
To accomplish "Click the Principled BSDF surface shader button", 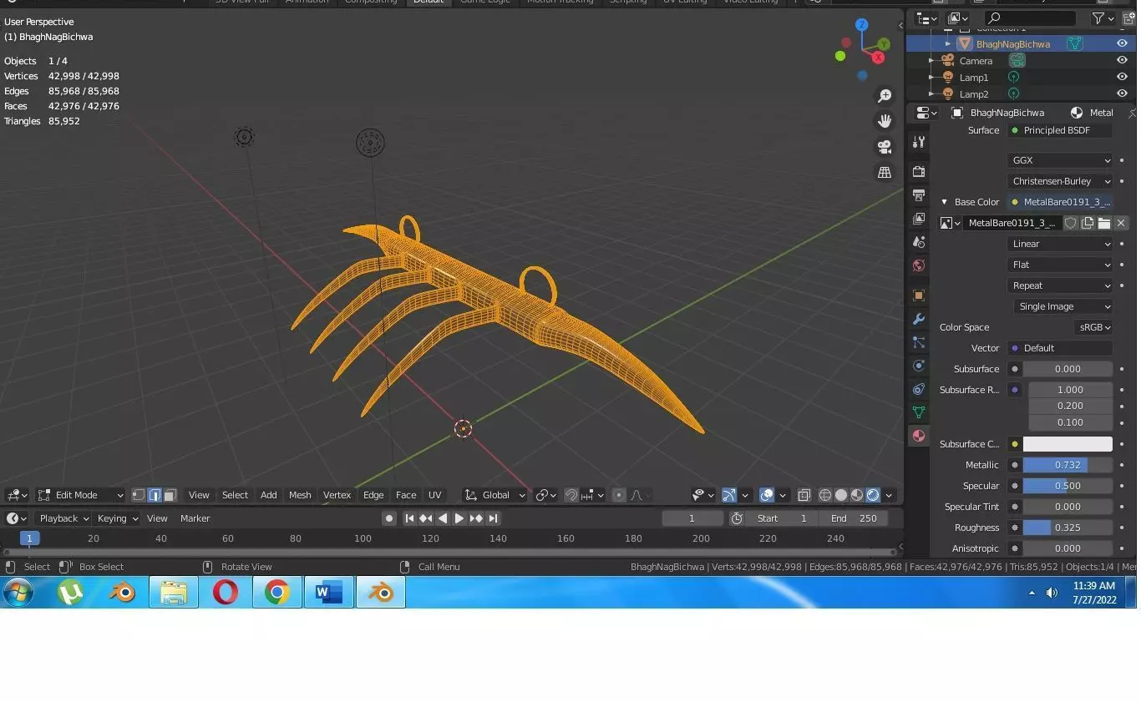I will click(1061, 130).
